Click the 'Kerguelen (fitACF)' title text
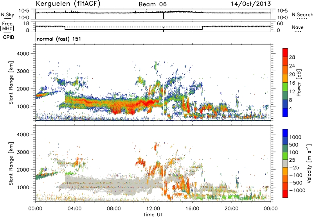 [x=68, y=4]
